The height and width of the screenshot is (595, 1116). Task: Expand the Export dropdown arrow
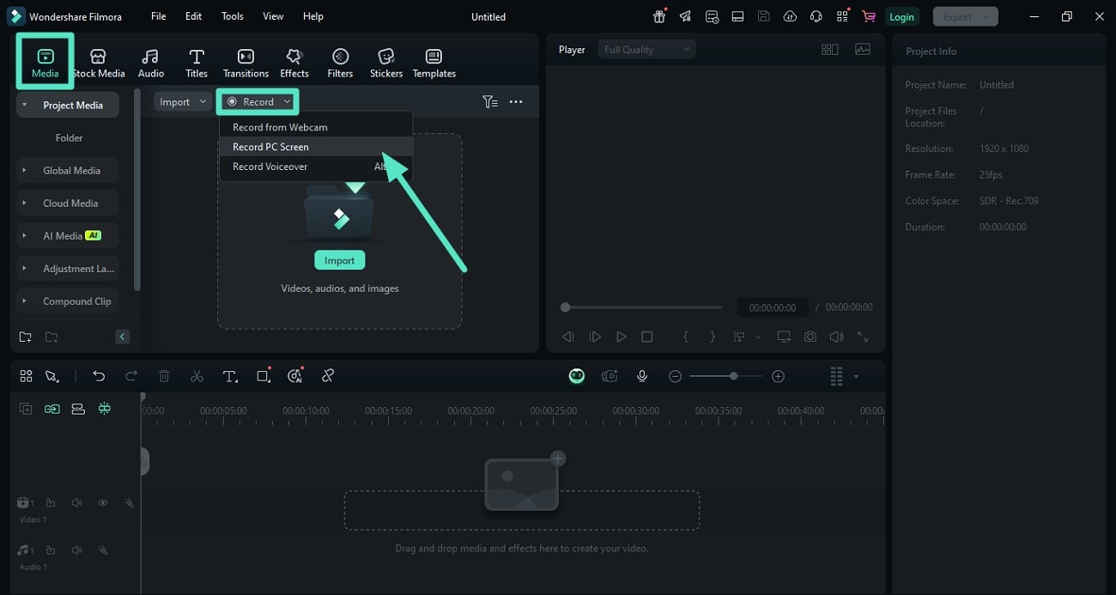click(986, 16)
